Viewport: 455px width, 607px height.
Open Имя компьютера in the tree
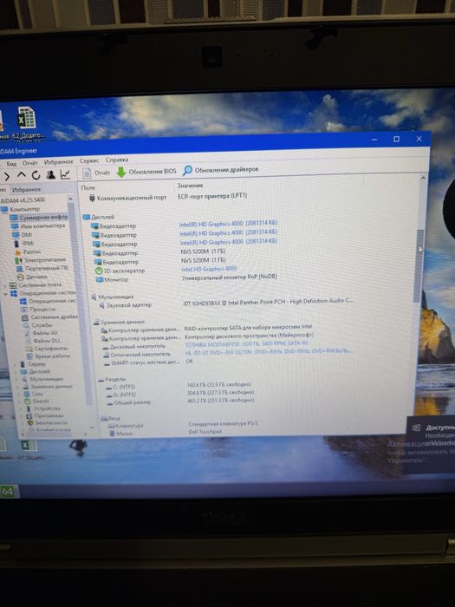click(39, 225)
